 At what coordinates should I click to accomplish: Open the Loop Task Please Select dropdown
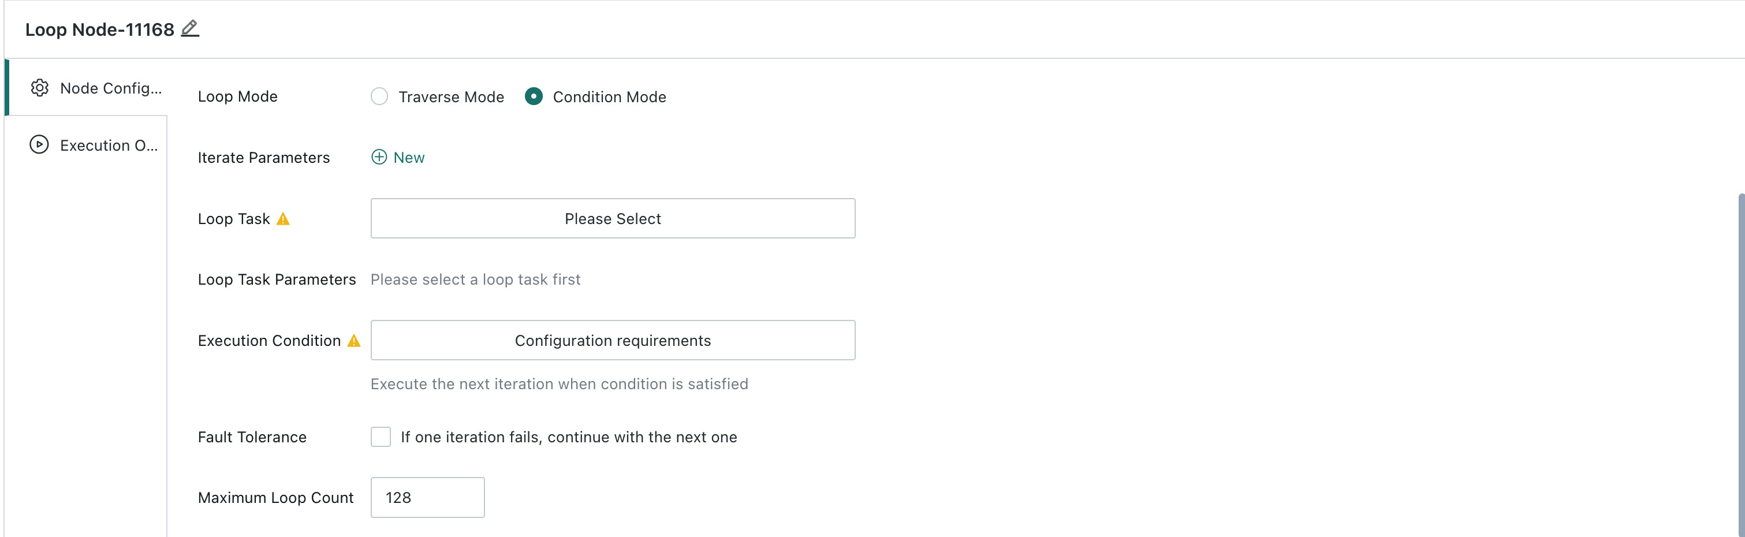click(613, 218)
